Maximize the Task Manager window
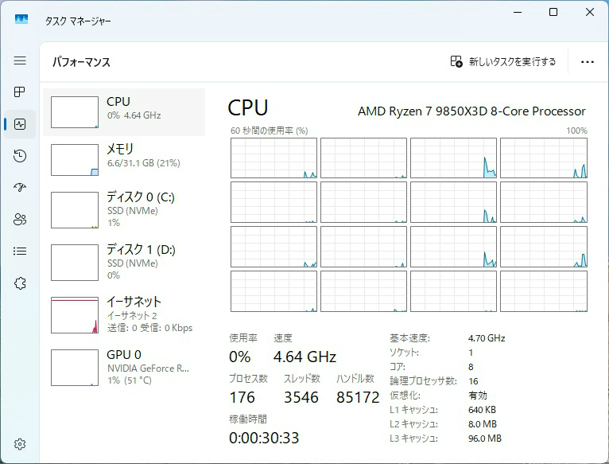Viewport: 609px width, 464px height. coord(553,13)
